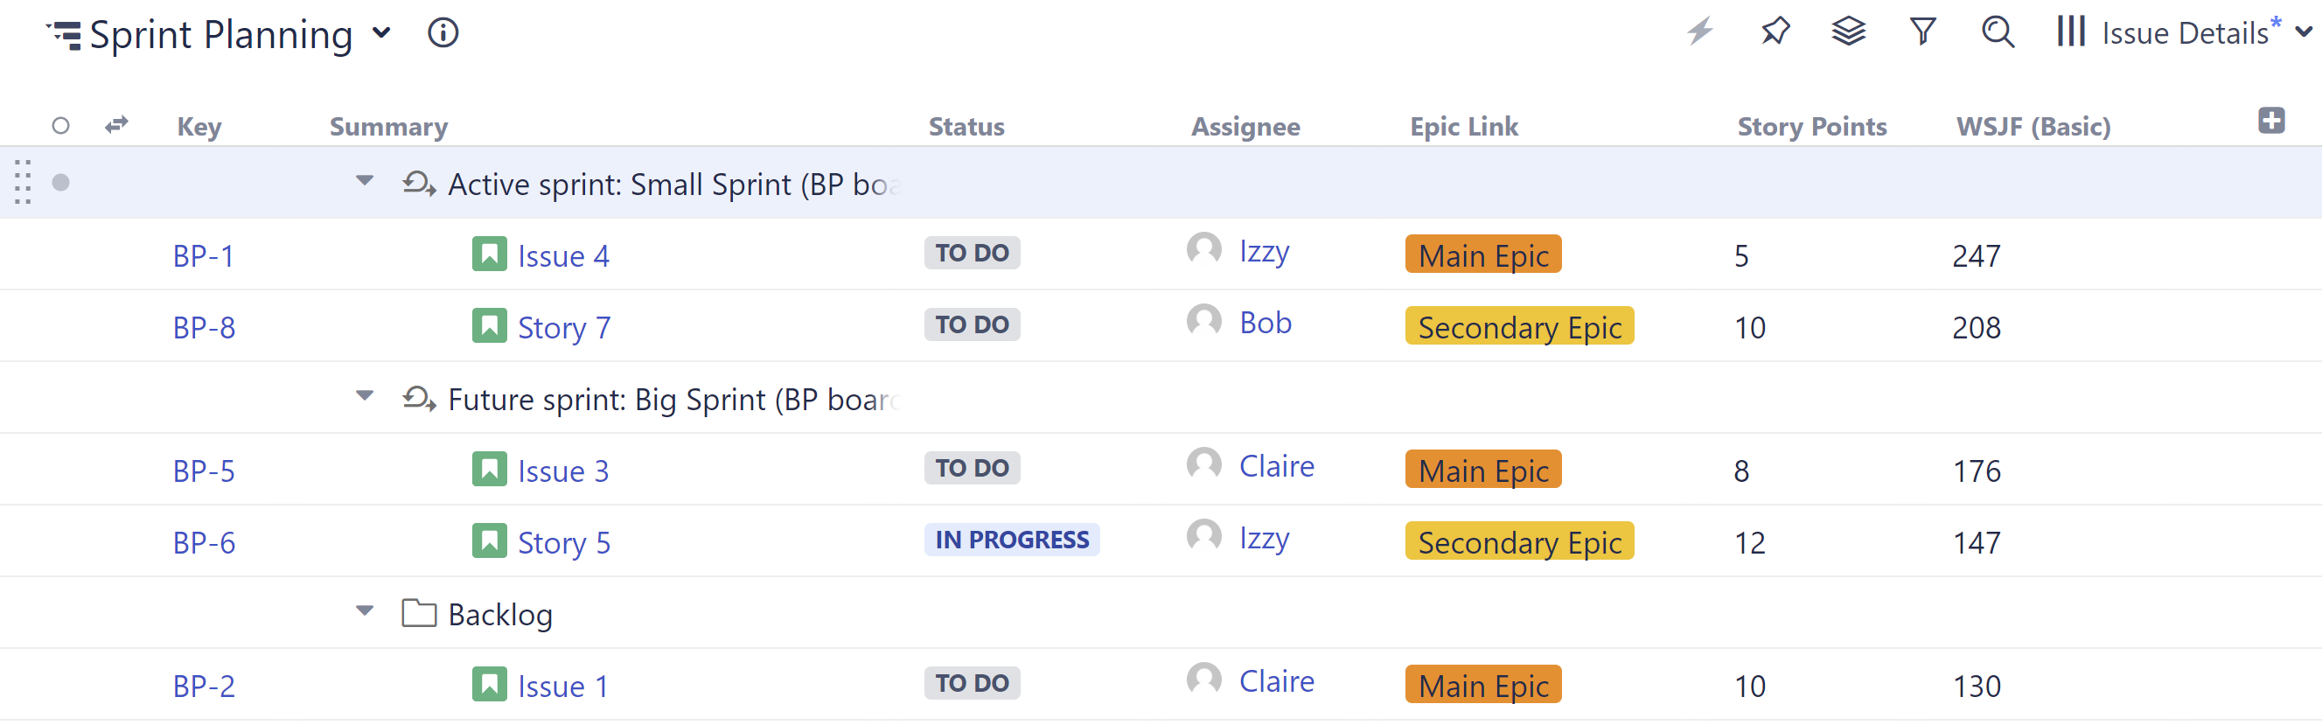Open issue key BP-8 link
Viewport: 2322px width, 725px height.
point(204,327)
